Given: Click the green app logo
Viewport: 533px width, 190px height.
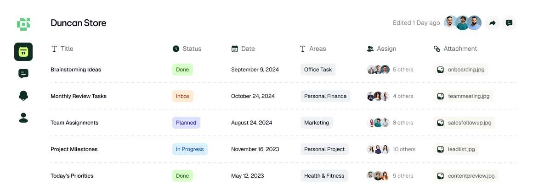Looking at the screenshot, I should pos(23,23).
